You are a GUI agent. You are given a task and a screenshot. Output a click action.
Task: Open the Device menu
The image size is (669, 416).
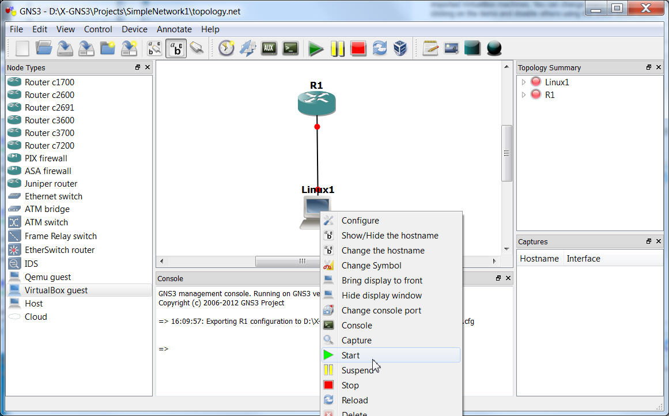[x=134, y=29]
